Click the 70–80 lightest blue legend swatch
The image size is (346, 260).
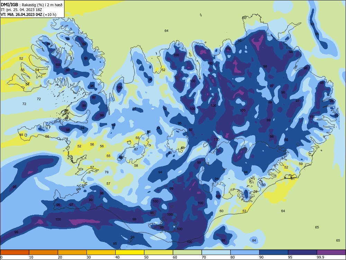coord(216,252)
